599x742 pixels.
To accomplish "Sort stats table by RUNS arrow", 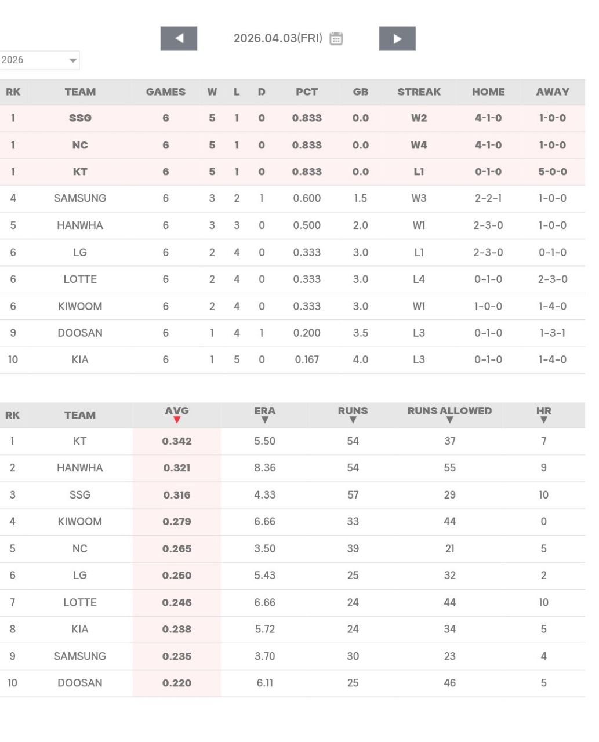I will [353, 420].
